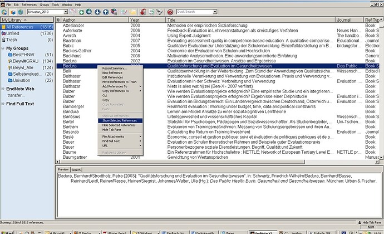
Task: Open the Univation_2010 output style dropdown
Action: click(66, 12)
